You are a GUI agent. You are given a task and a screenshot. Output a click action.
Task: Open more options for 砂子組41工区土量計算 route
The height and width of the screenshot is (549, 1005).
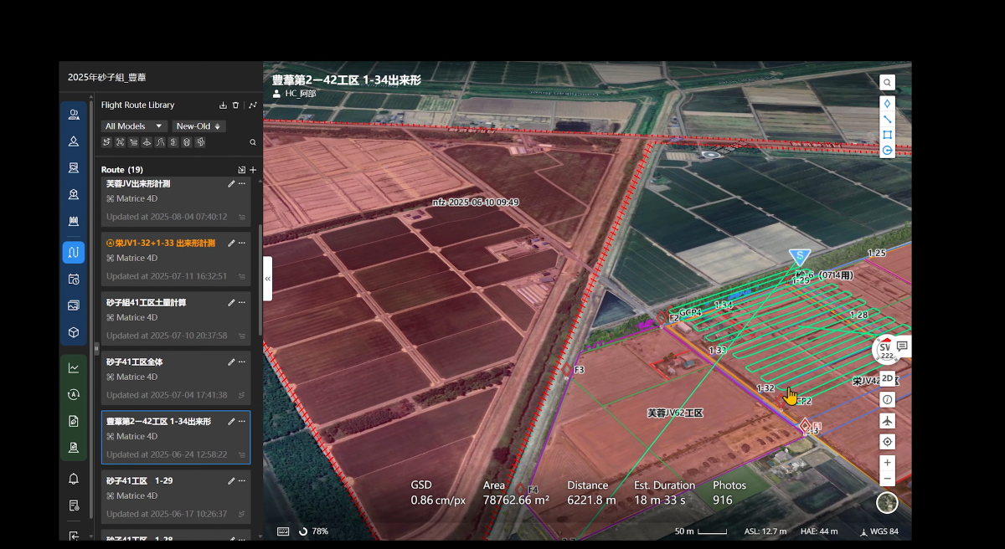pos(242,303)
